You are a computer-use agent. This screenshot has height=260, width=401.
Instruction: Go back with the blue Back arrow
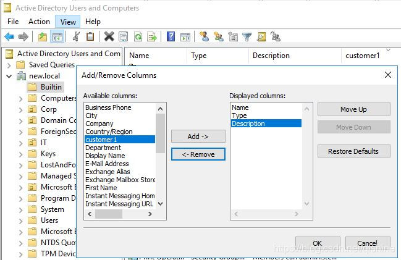(9, 37)
